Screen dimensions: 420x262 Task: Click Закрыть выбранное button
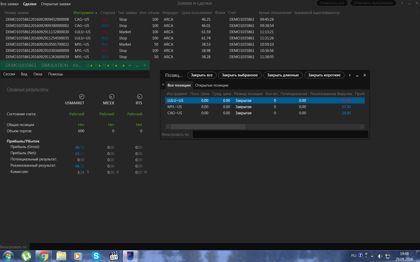240,75
